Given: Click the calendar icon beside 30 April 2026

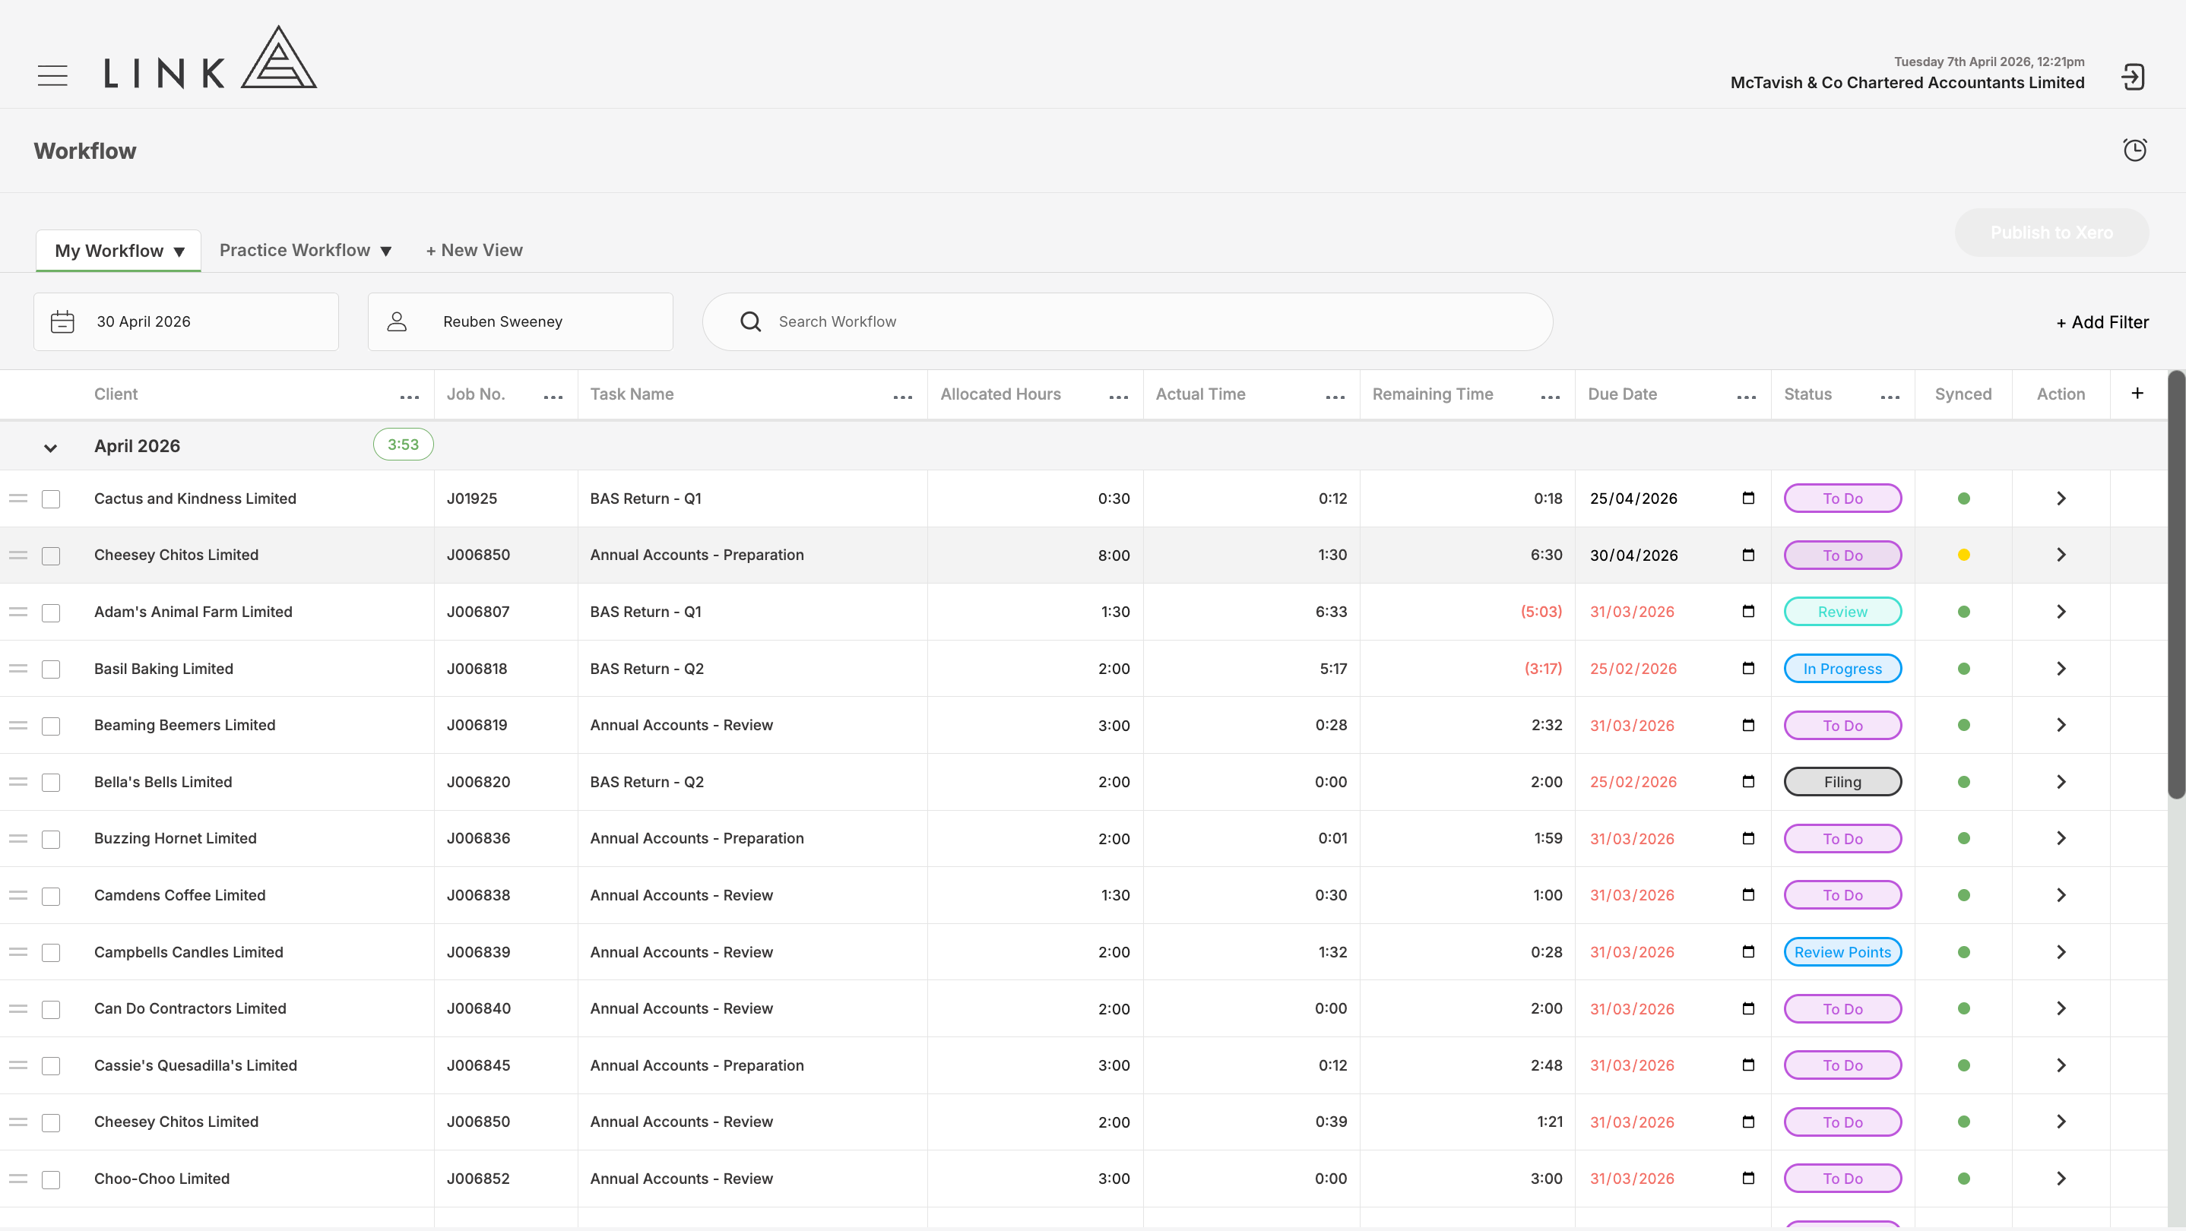Looking at the screenshot, I should coord(63,321).
